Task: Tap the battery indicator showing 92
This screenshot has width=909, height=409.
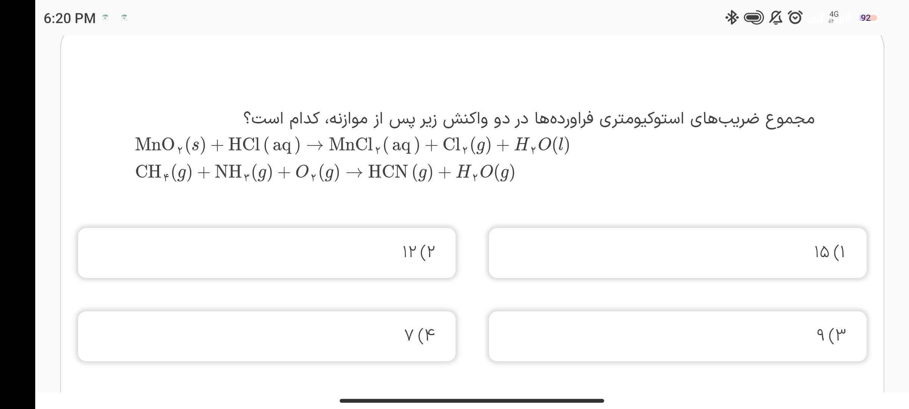Action: 868,18
